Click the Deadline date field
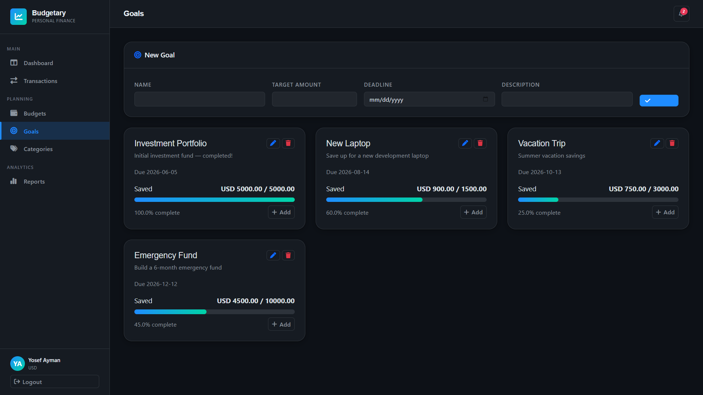Image resolution: width=703 pixels, height=395 pixels. pyautogui.click(x=429, y=99)
